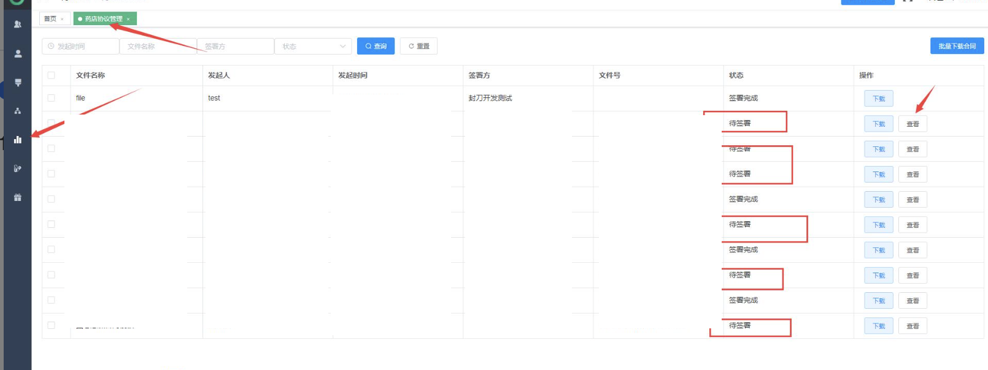Screen dimensions: 988x370
Task: Open the single user icon in sidebar
Action: [x=18, y=54]
